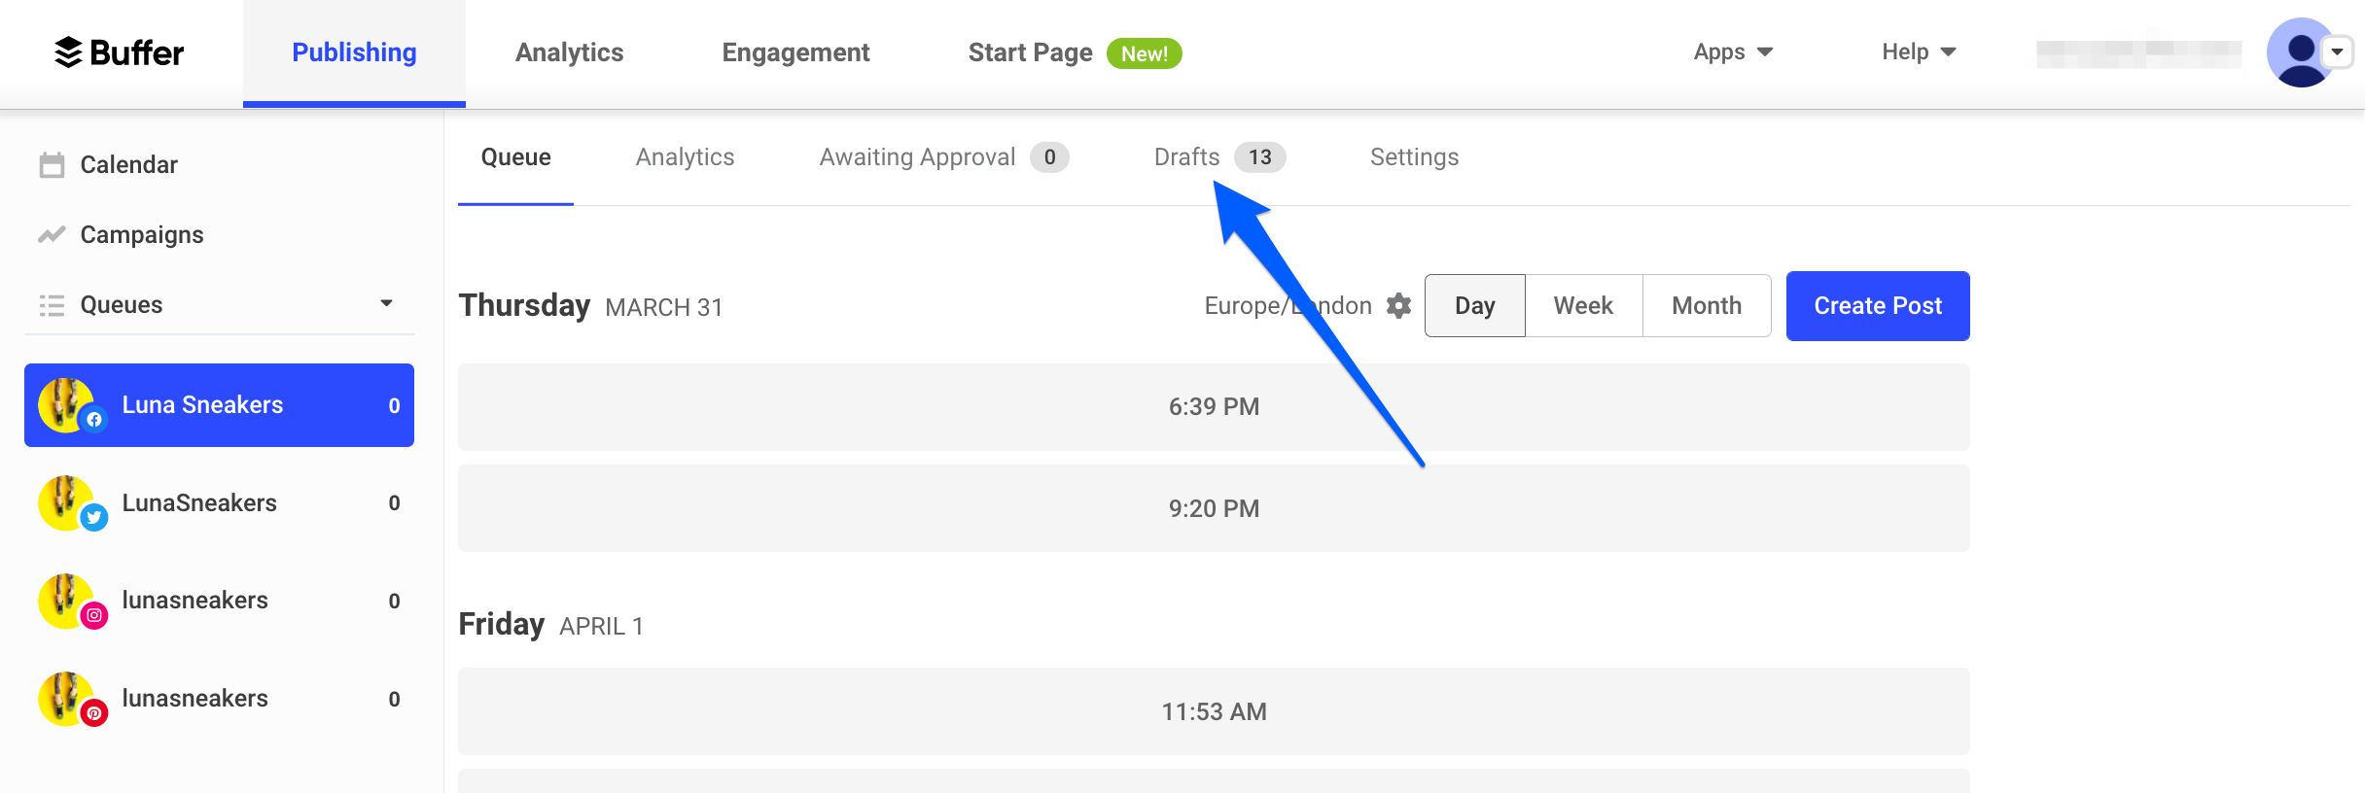Open the channel Settings tab
This screenshot has height=793, width=2365.
[x=1414, y=157]
